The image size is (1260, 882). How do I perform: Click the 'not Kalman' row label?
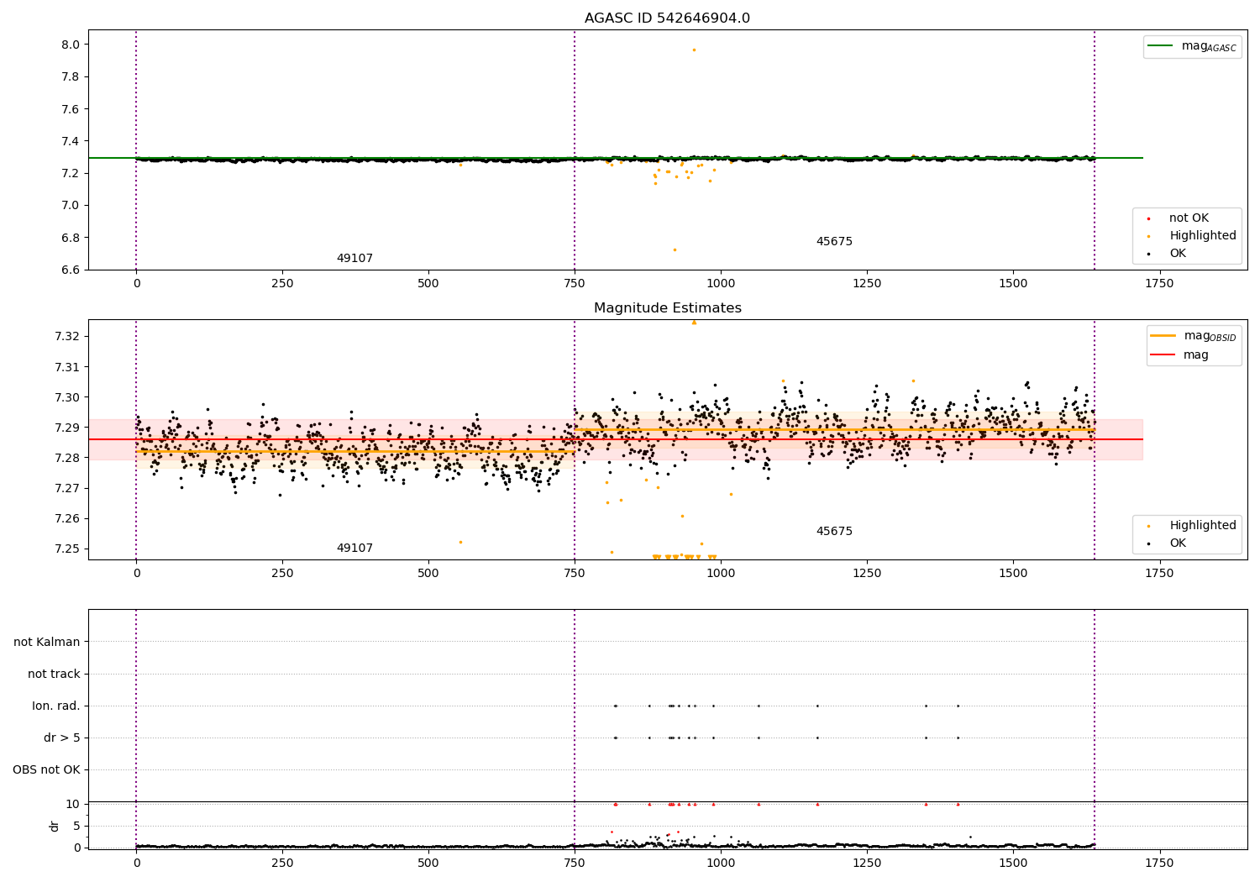(47, 643)
